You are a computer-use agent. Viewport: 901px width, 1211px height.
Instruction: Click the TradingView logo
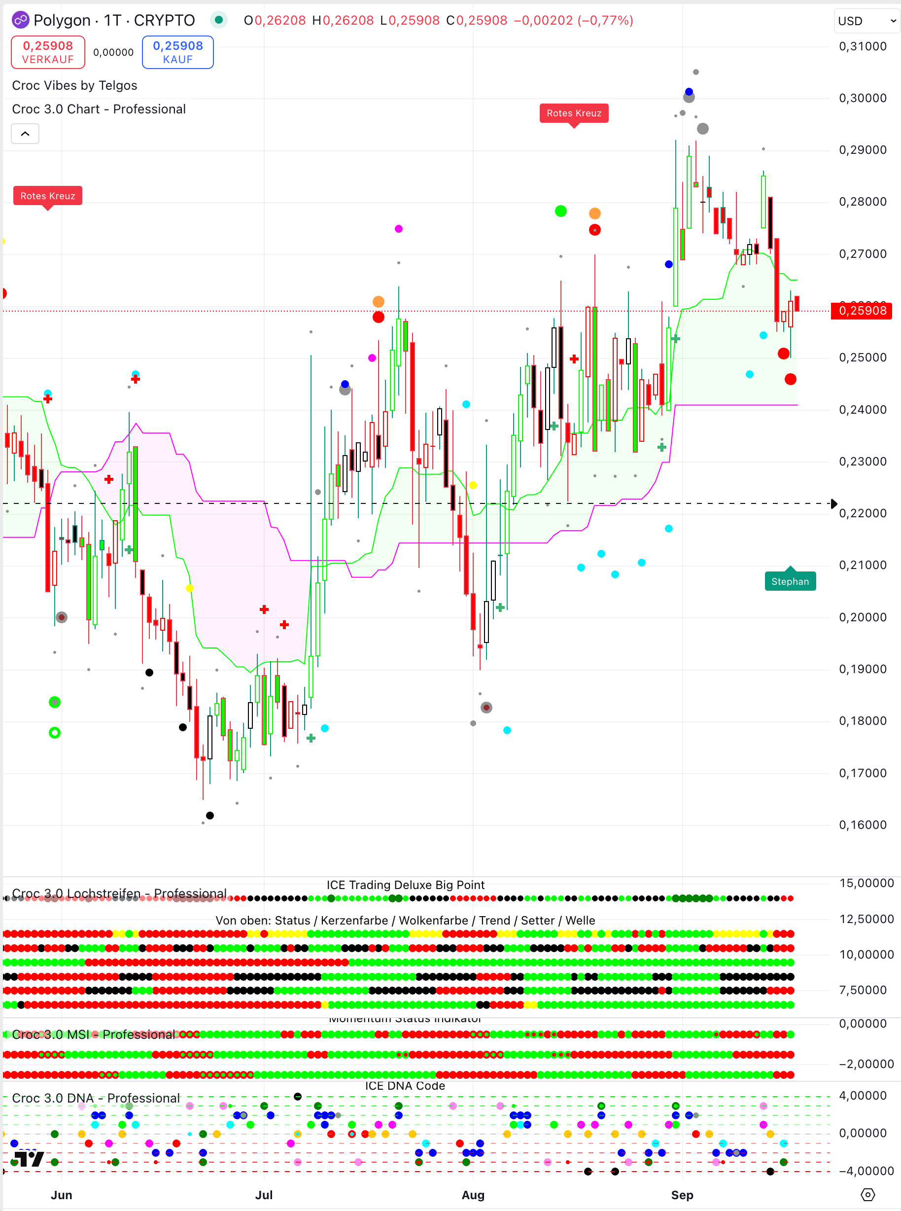click(29, 1158)
